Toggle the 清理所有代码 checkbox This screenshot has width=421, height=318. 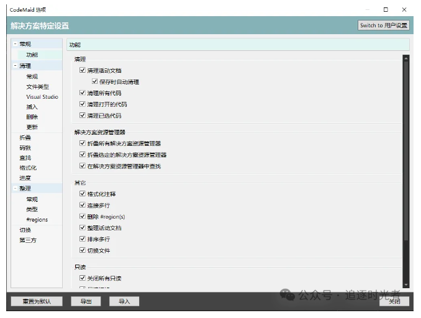(x=83, y=93)
